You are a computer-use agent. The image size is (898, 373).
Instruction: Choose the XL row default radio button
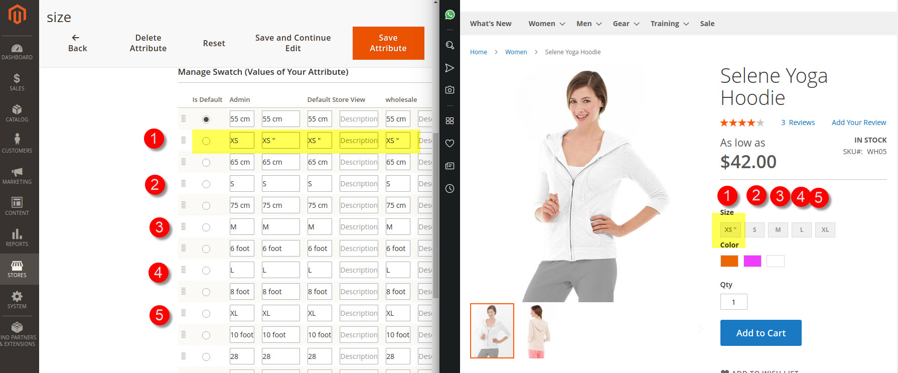pos(206,314)
